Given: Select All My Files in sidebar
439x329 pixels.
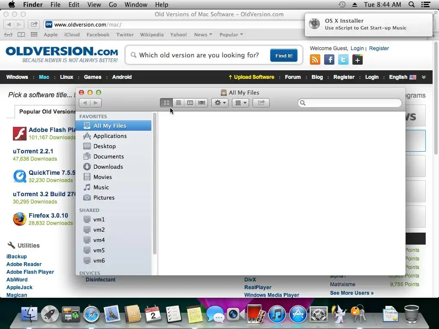Looking at the screenshot, I should click(x=114, y=126).
